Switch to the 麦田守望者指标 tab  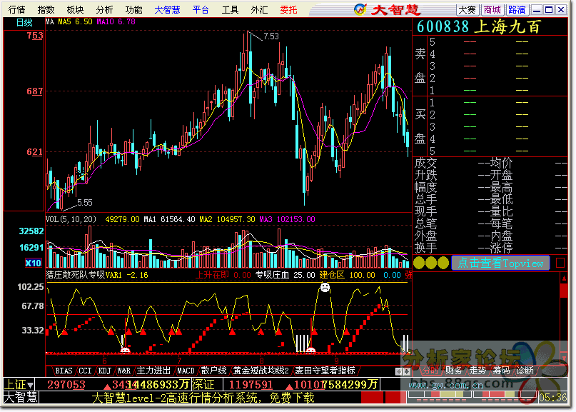(x=325, y=371)
